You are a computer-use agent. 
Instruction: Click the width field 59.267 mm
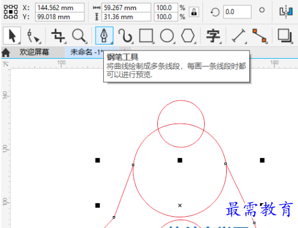coord(126,8)
